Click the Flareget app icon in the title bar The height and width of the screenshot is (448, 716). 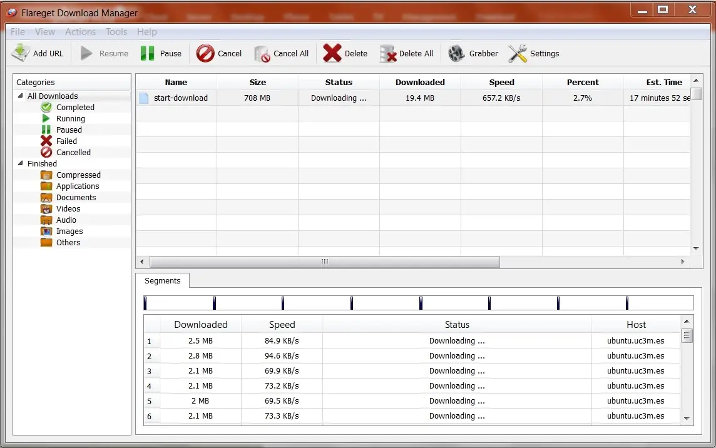point(11,13)
